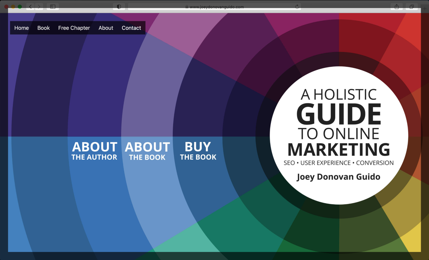Show the tab overview
Viewport: 429px width, 260px height.
point(412,7)
